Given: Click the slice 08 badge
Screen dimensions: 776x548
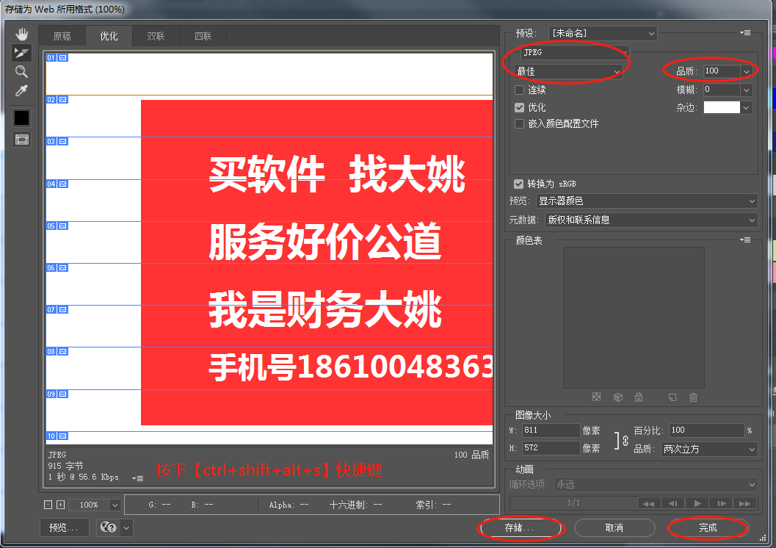Looking at the screenshot, I should click(57, 351).
